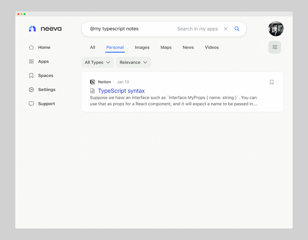Image resolution: width=308 pixels, height=240 pixels.
Task: Open the filter sliders button
Action: pyautogui.click(x=275, y=47)
